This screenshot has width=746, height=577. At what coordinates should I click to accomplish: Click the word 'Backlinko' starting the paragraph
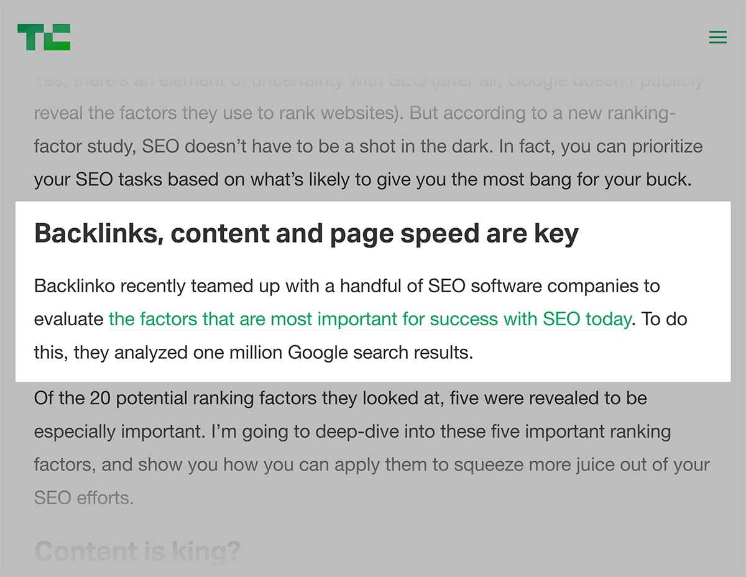click(75, 286)
